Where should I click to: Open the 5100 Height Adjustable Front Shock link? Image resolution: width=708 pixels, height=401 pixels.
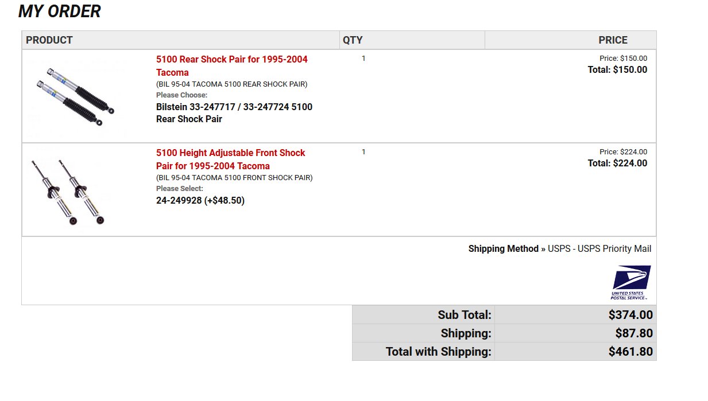231,159
